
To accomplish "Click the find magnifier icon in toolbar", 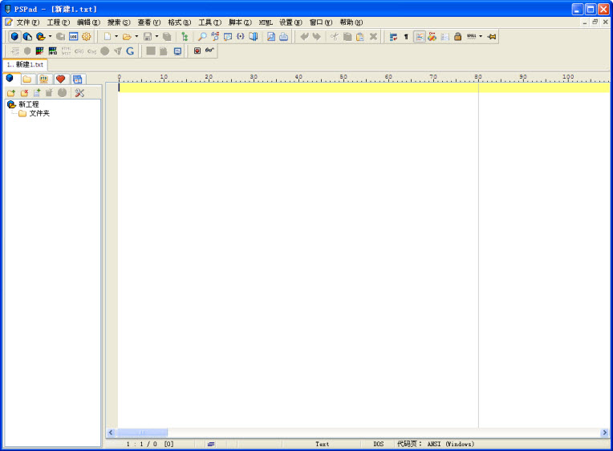I will (x=202, y=37).
